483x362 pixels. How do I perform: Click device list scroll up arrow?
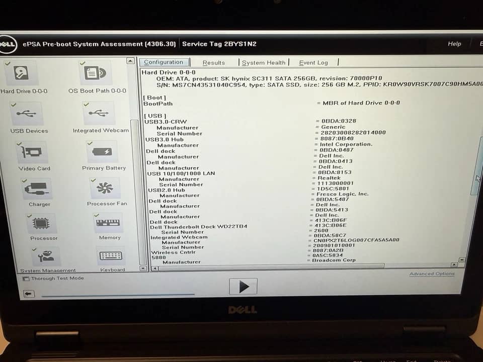pyautogui.click(x=130, y=61)
